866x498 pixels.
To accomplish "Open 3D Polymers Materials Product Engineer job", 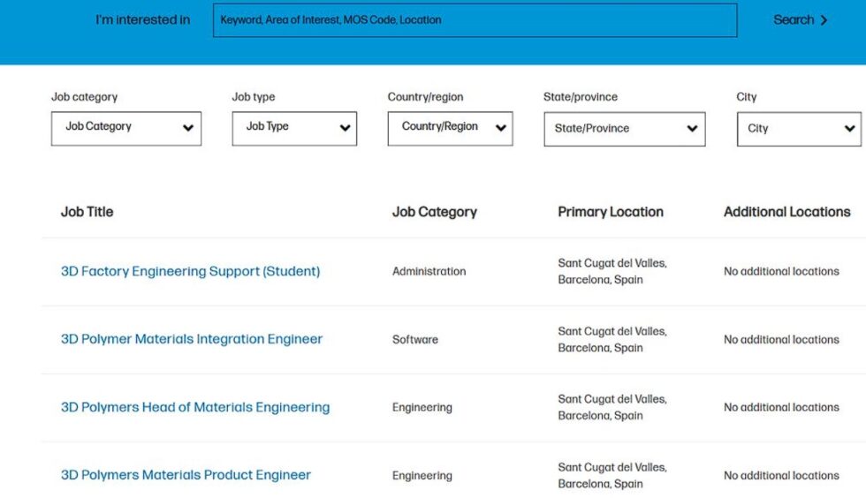I will tap(186, 475).
